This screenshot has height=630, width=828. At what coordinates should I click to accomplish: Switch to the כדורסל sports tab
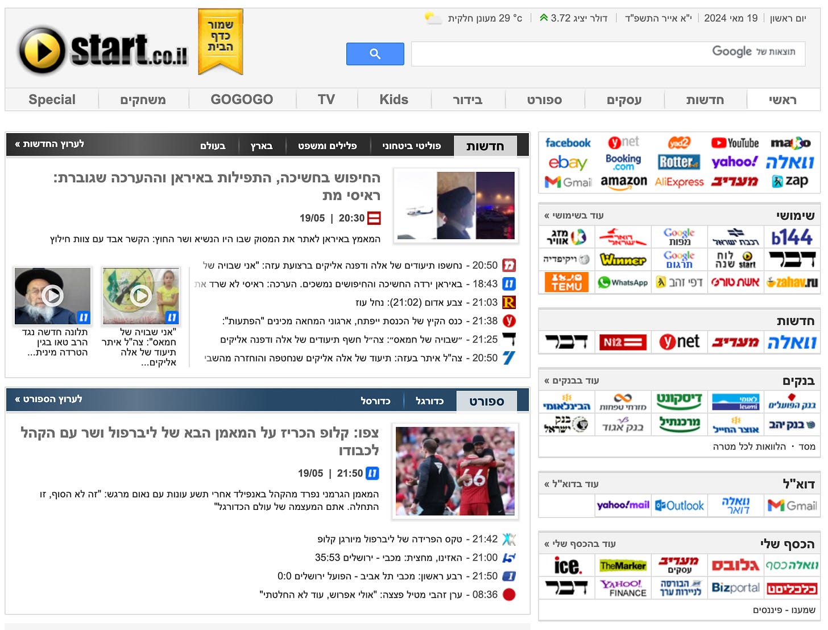pyautogui.click(x=375, y=401)
